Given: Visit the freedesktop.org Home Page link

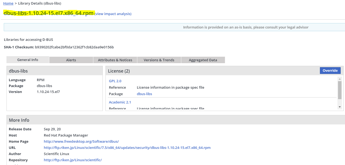Looking at the screenshot, I should [x=81, y=141].
